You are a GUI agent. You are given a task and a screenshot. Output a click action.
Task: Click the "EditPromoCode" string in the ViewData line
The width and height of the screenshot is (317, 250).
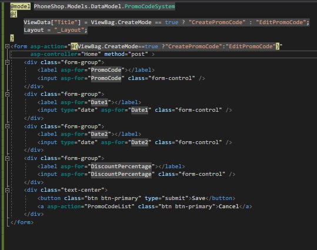point(281,22)
